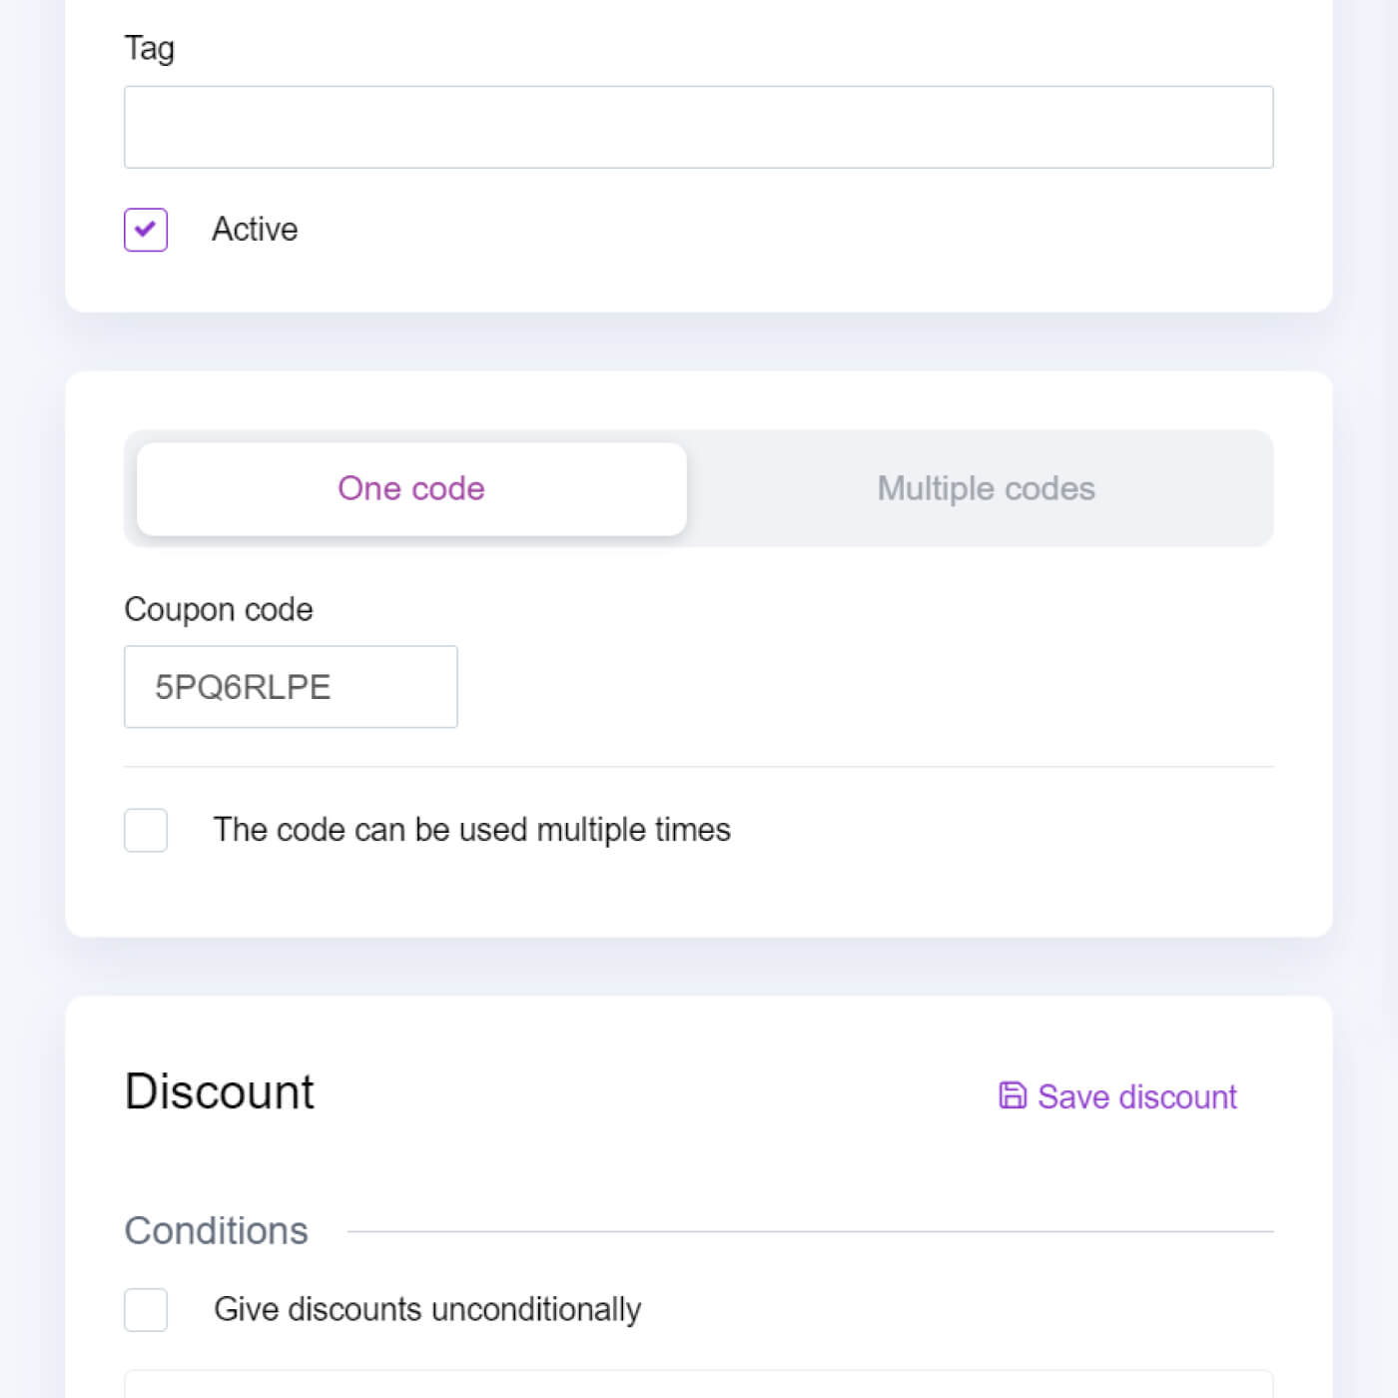Click the floppy disk save icon
Image resolution: width=1398 pixels, height=1398 pixels.
1012,1095
